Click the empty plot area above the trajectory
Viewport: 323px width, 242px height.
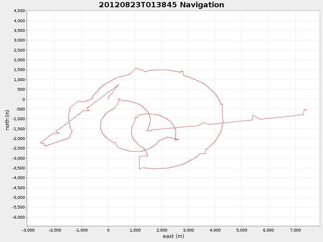[161, 36]
